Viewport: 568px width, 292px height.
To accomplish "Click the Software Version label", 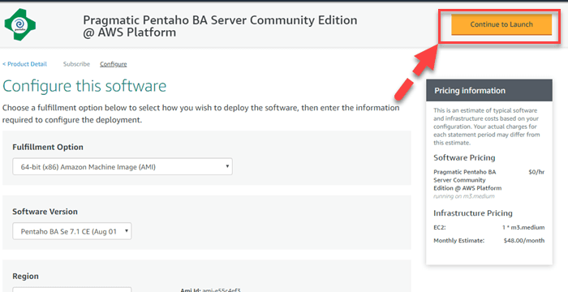I will coord(45,212).
